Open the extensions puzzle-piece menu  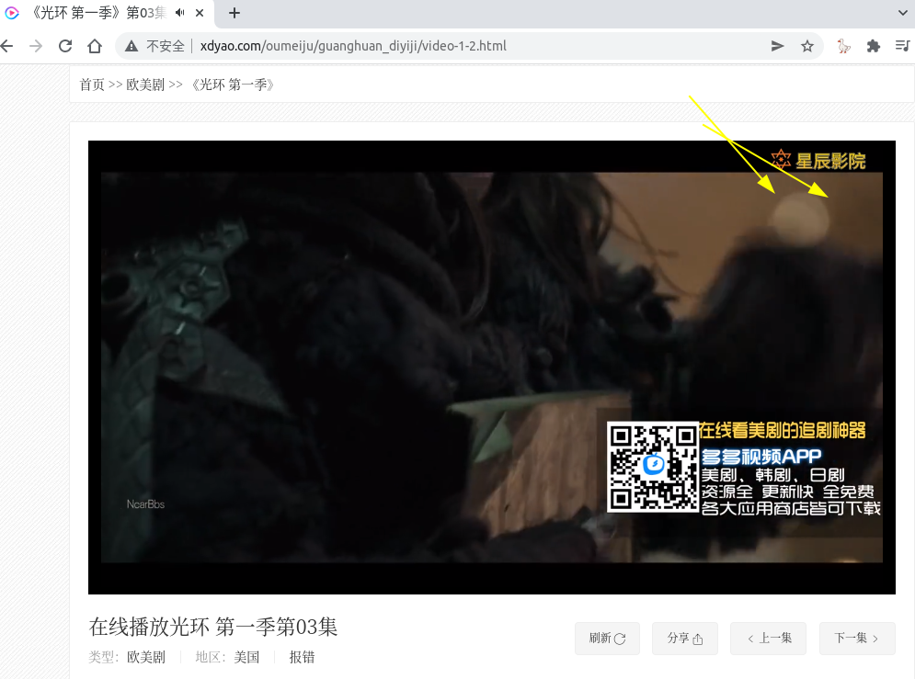(x=872, y=45)
